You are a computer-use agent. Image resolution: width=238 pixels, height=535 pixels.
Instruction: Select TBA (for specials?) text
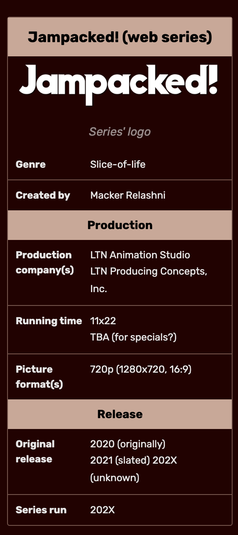[133, 337]
